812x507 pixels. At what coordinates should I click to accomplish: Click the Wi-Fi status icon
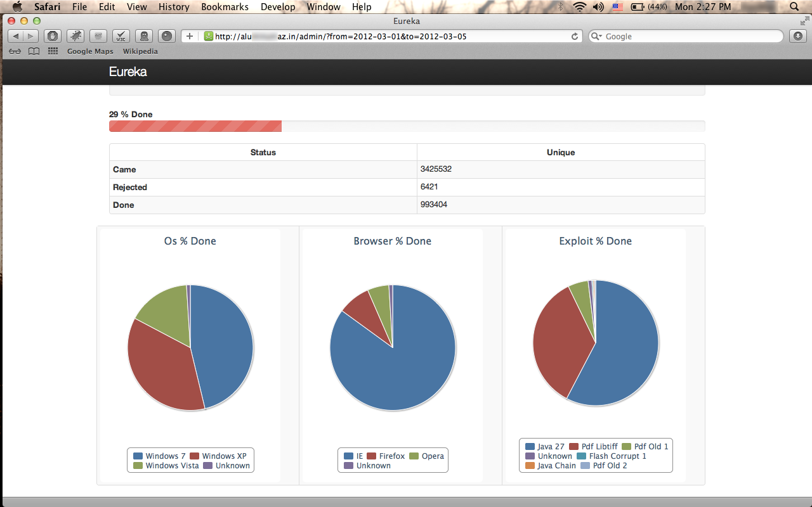579,7
